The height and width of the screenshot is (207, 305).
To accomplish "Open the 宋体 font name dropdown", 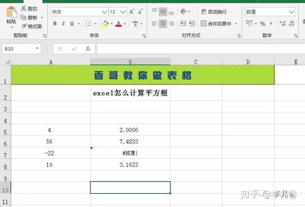I will (105, 12).
